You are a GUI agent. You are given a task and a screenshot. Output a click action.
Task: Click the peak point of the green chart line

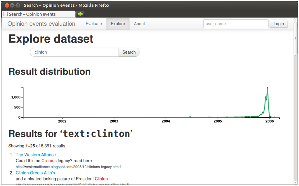coord(267,88)
